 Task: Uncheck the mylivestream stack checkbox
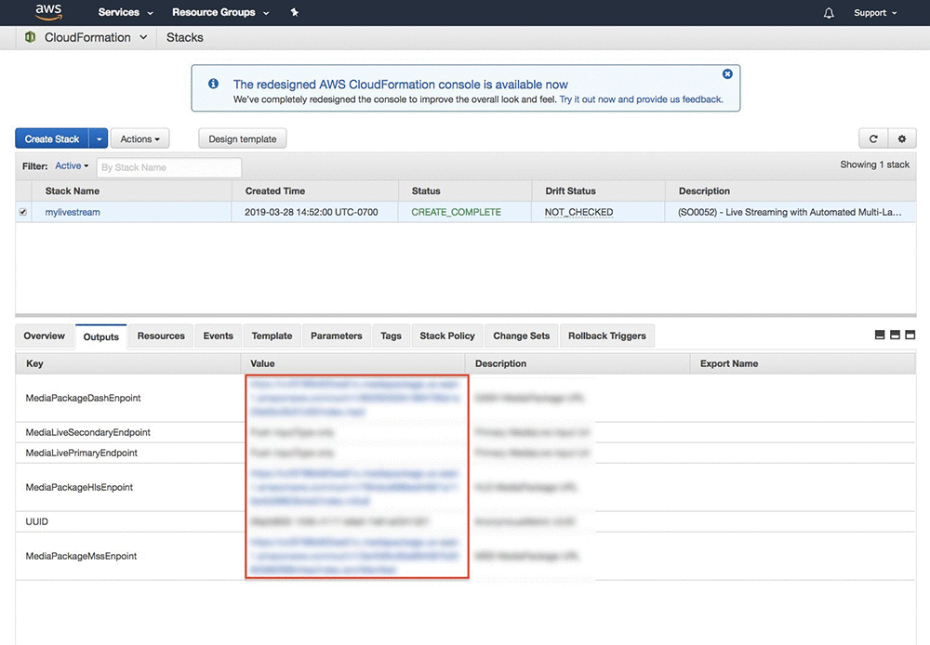[23, 212]
